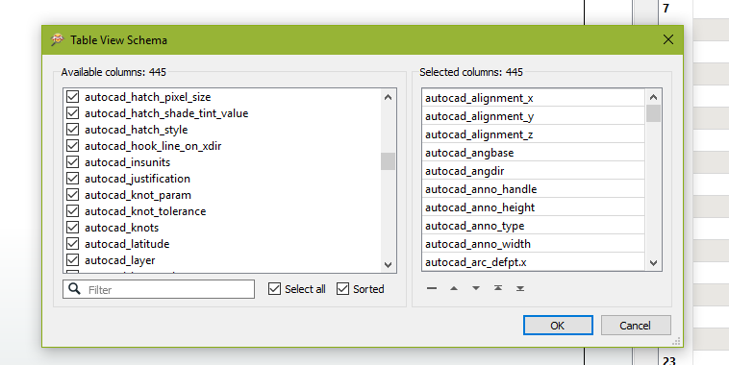Select autocad_alignment_z in Selected columns
Screen dimensions: 729x365
click(533, 134)
